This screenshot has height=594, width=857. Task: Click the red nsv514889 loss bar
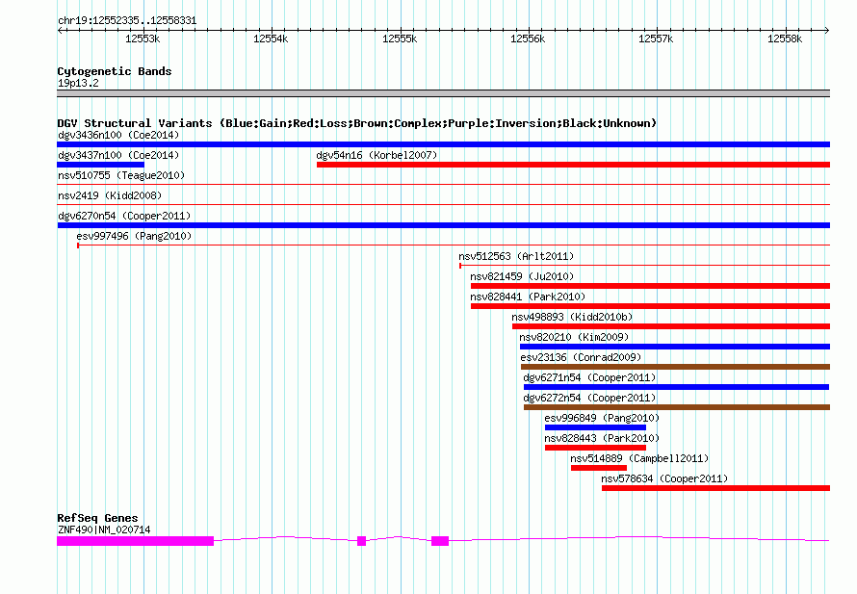click(599, 468)
